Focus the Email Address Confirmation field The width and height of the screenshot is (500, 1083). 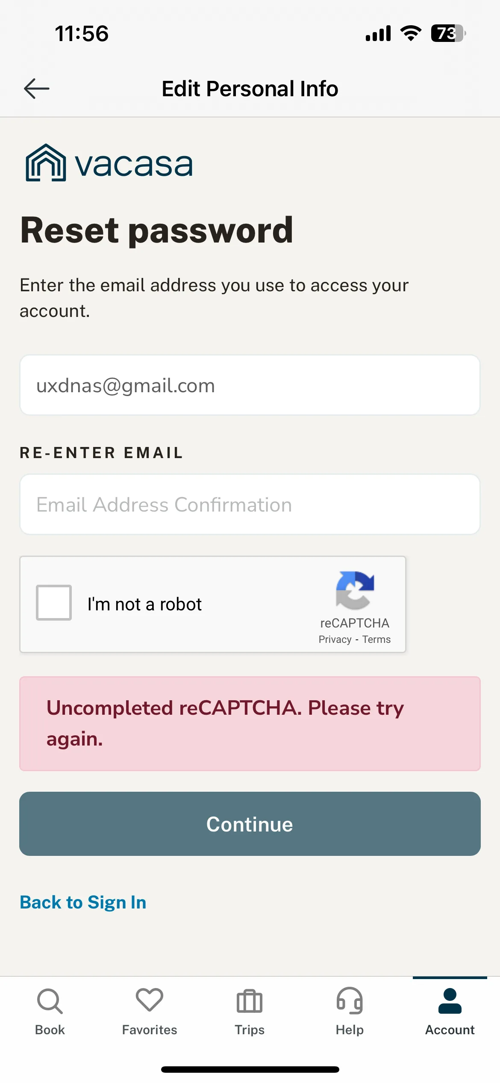[x=250, y=504]
